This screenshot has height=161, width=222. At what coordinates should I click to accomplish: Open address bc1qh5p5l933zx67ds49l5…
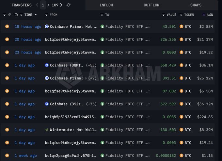[x=71, y=117]
